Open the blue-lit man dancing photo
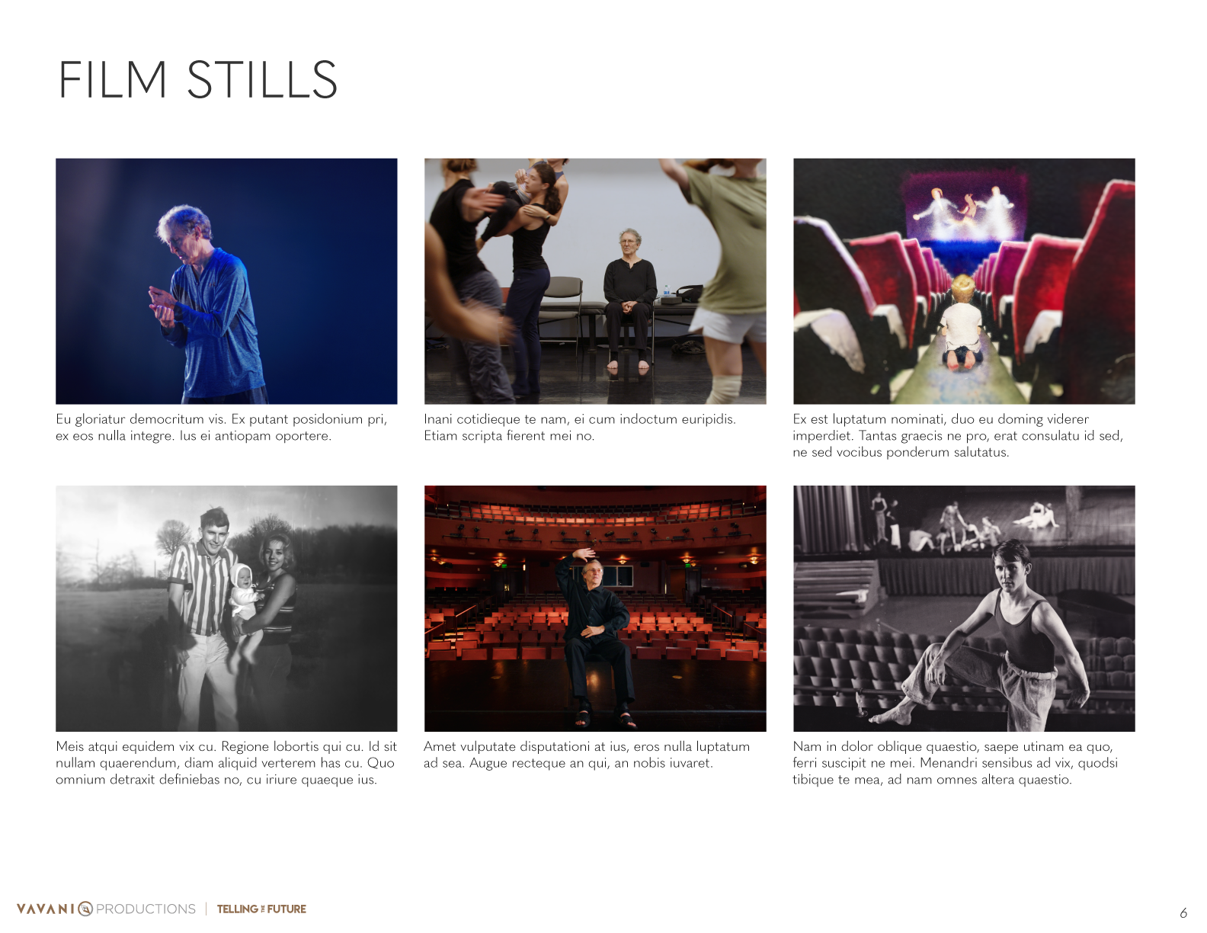Image resolution: width=1207 pixels, height=933 pixels. pyautogui.click(x=226, y=281)
